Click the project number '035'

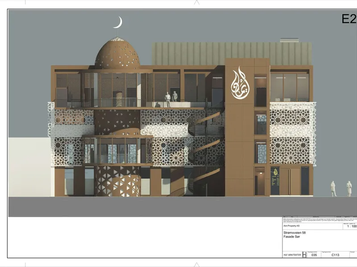pos(314,255)
